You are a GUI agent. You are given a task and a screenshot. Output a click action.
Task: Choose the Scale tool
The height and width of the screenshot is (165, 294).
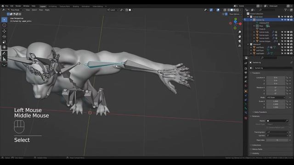pos(4,42)
